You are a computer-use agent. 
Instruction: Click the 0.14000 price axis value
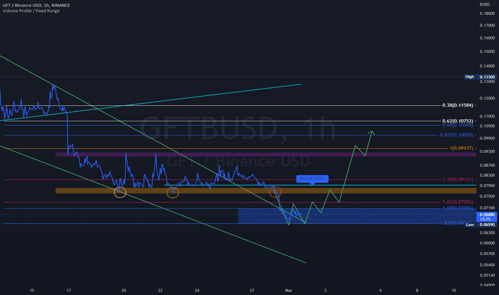tap(487, 66)
